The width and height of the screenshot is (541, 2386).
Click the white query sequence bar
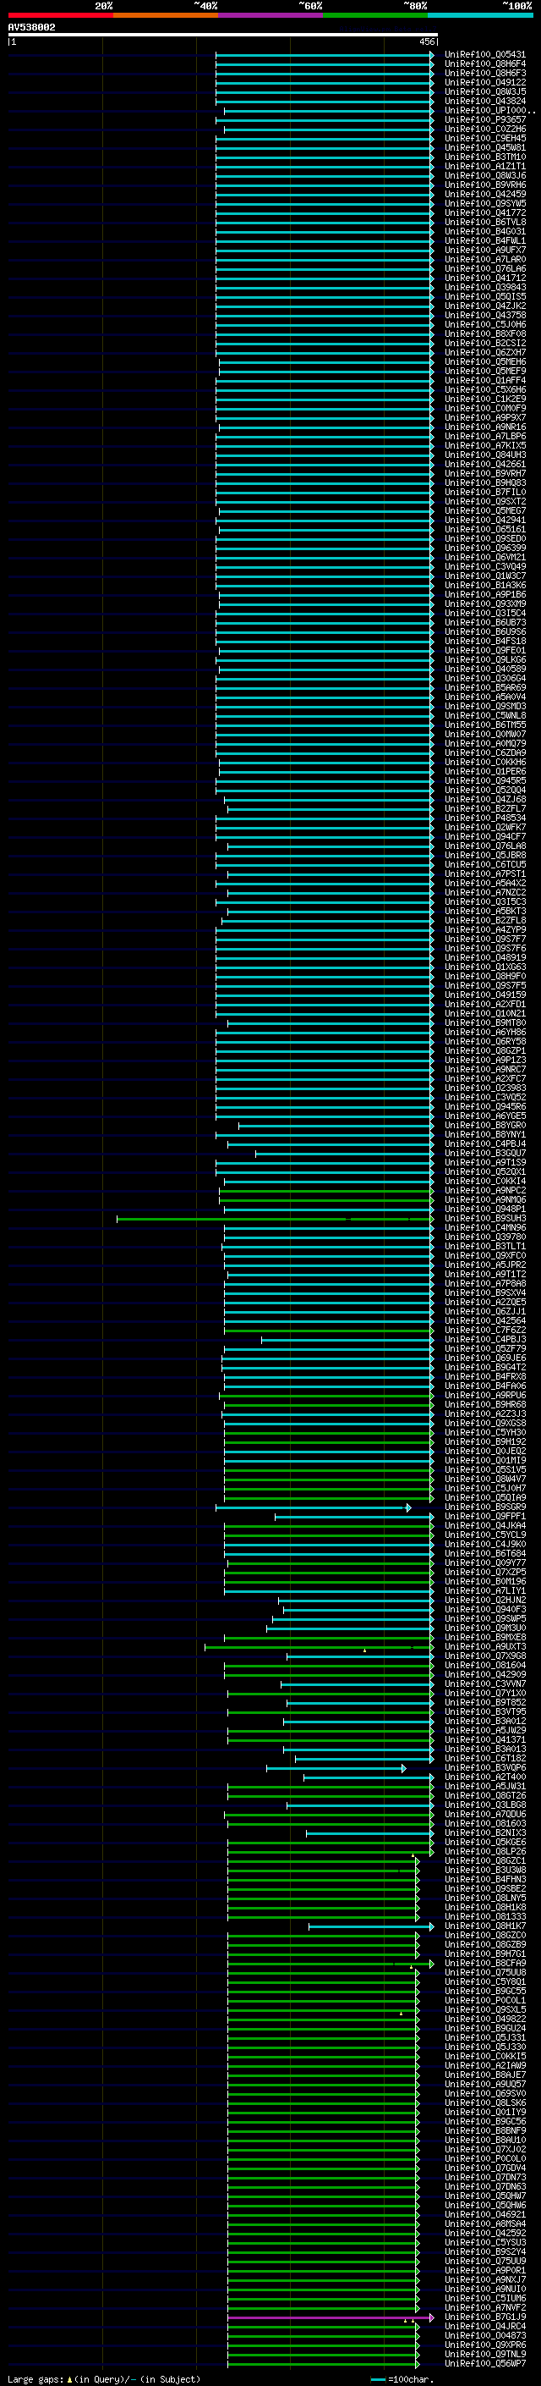pyautogui.click(x=223, y=36)
